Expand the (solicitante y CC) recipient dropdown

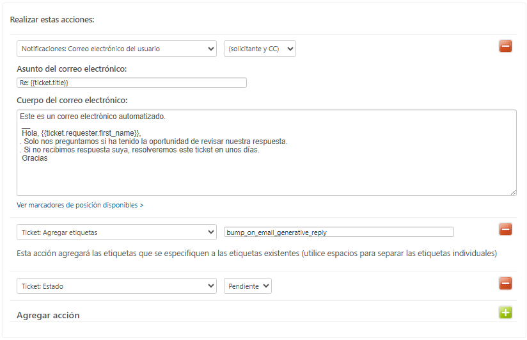tap(260, 49)
